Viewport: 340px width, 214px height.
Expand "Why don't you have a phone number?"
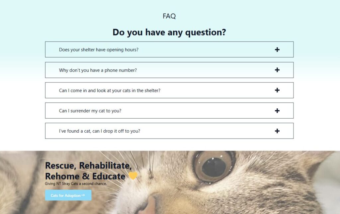click(x=98, y=70)
